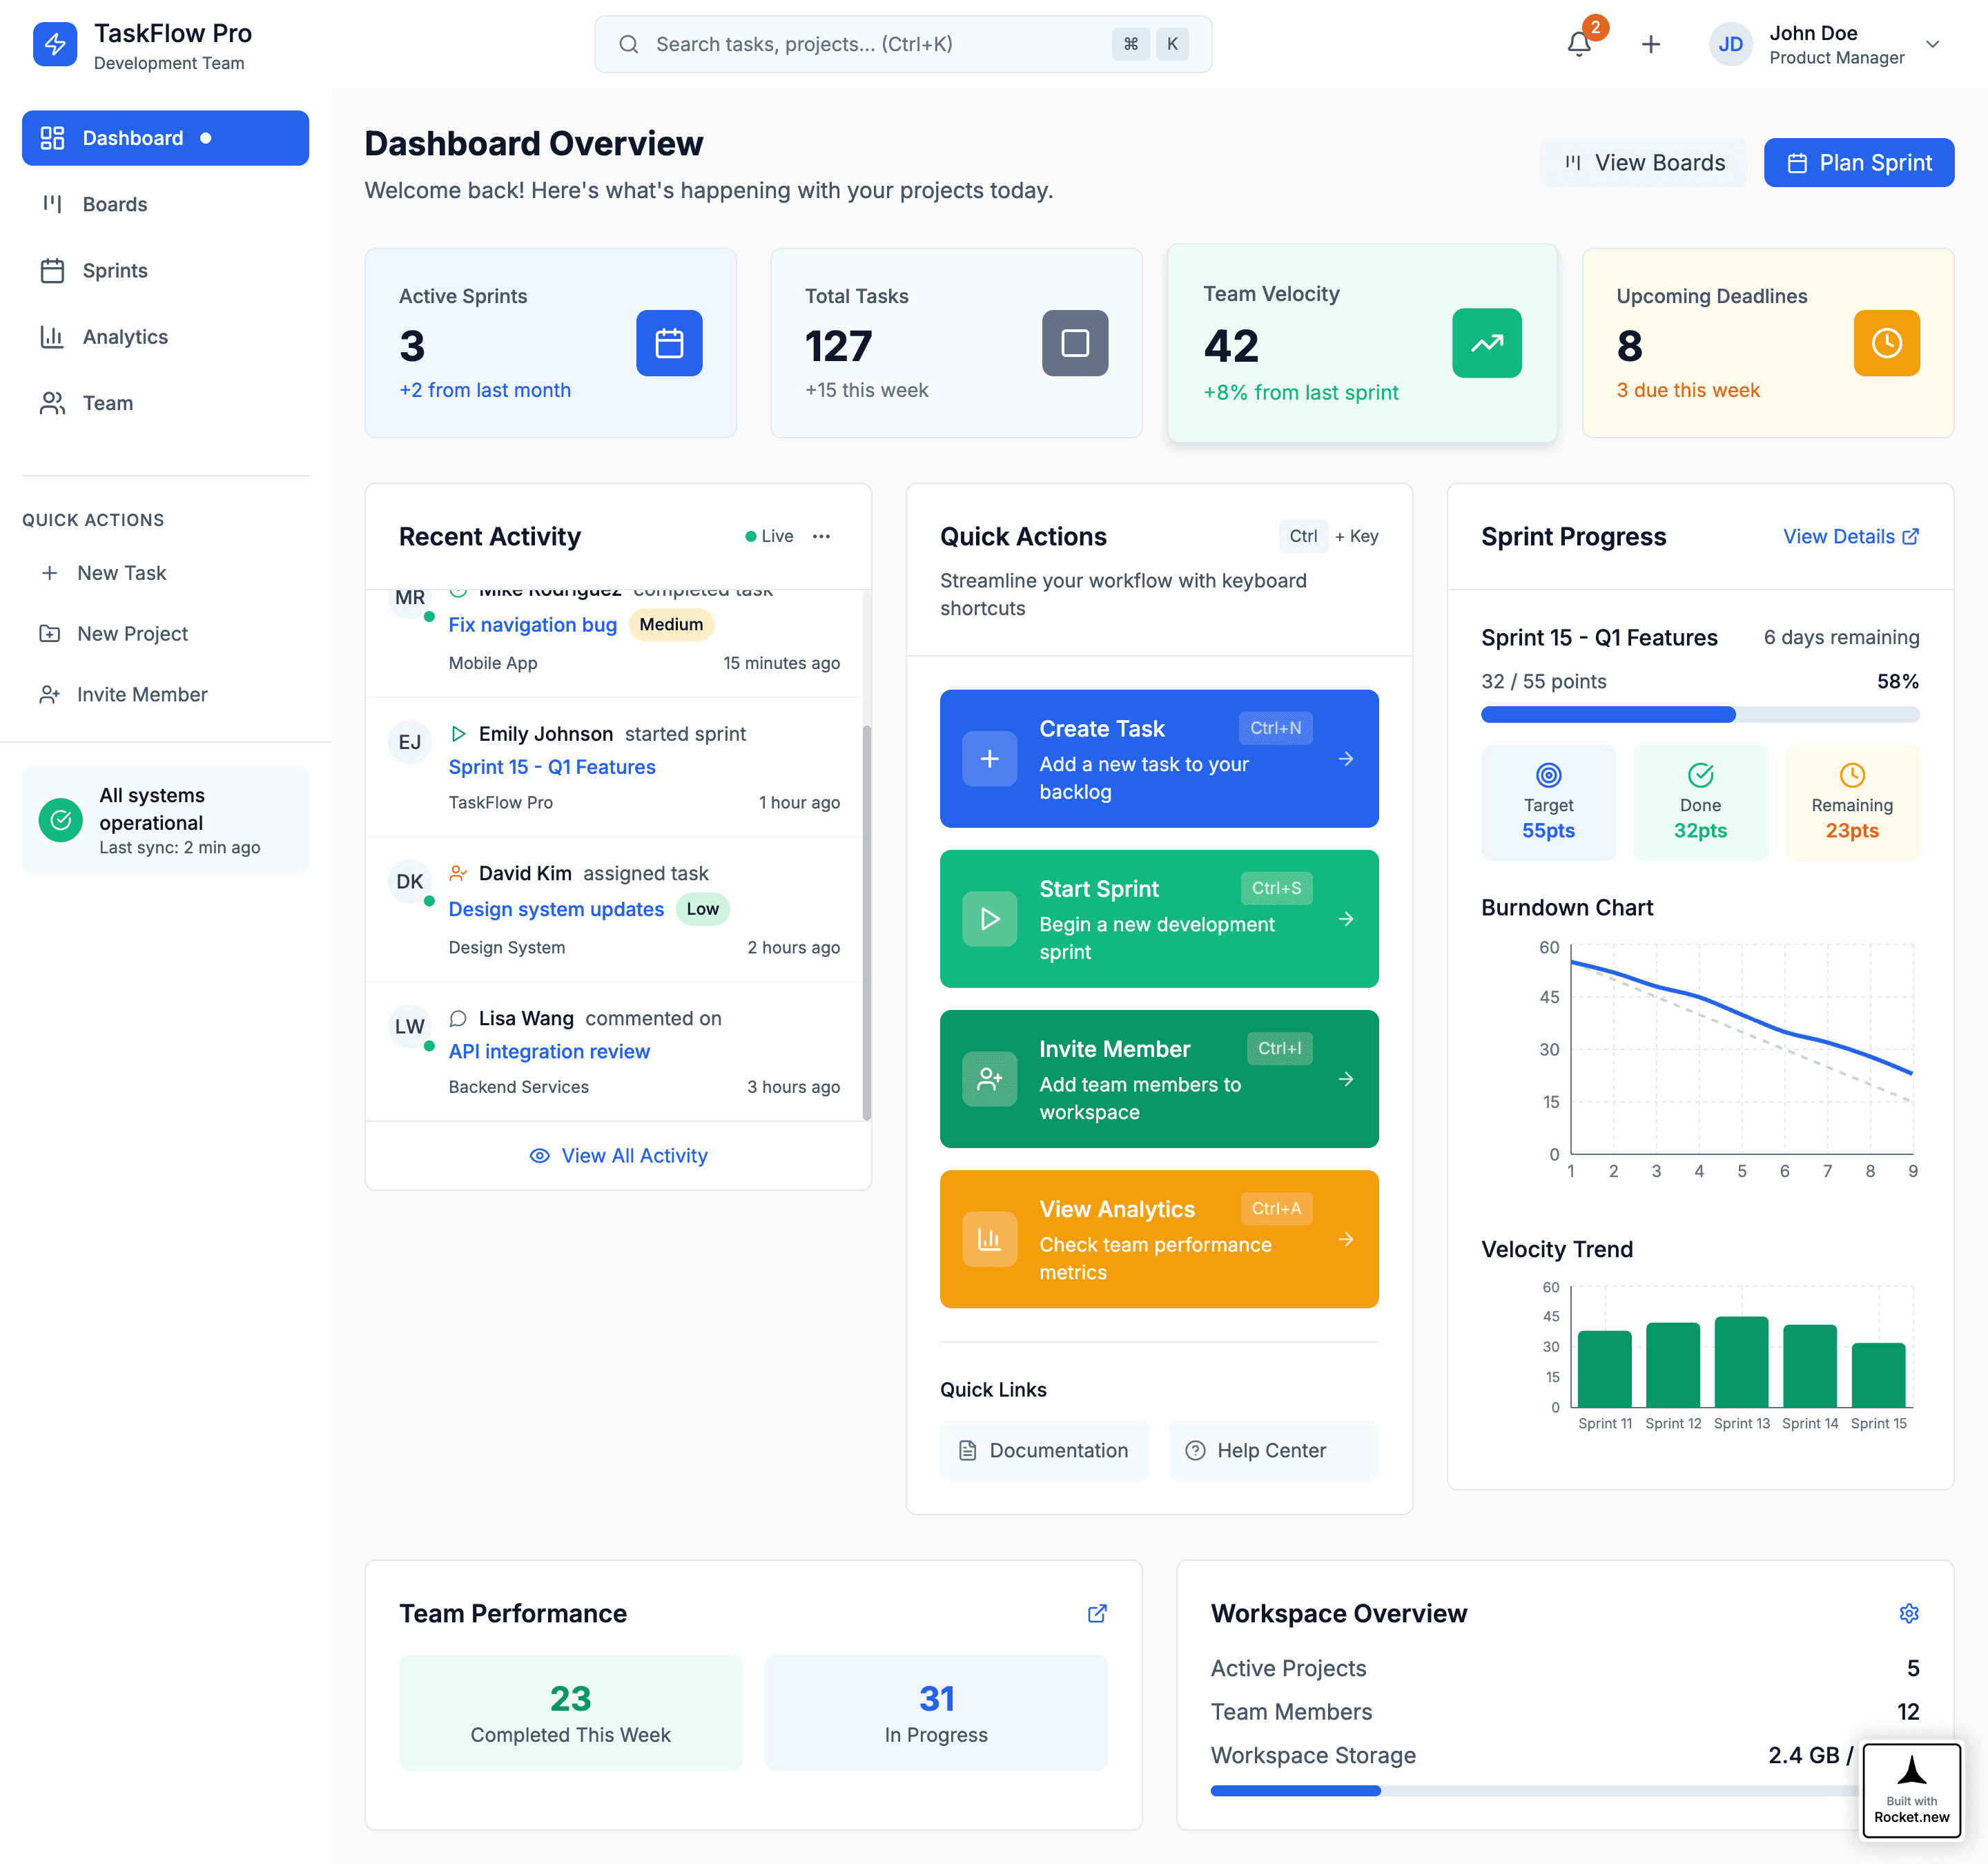The width and height of the screenshot is (1988, 1864).
Task: Click the Medium priority badge
Action: pyautogui.click(x=671, y=624)
